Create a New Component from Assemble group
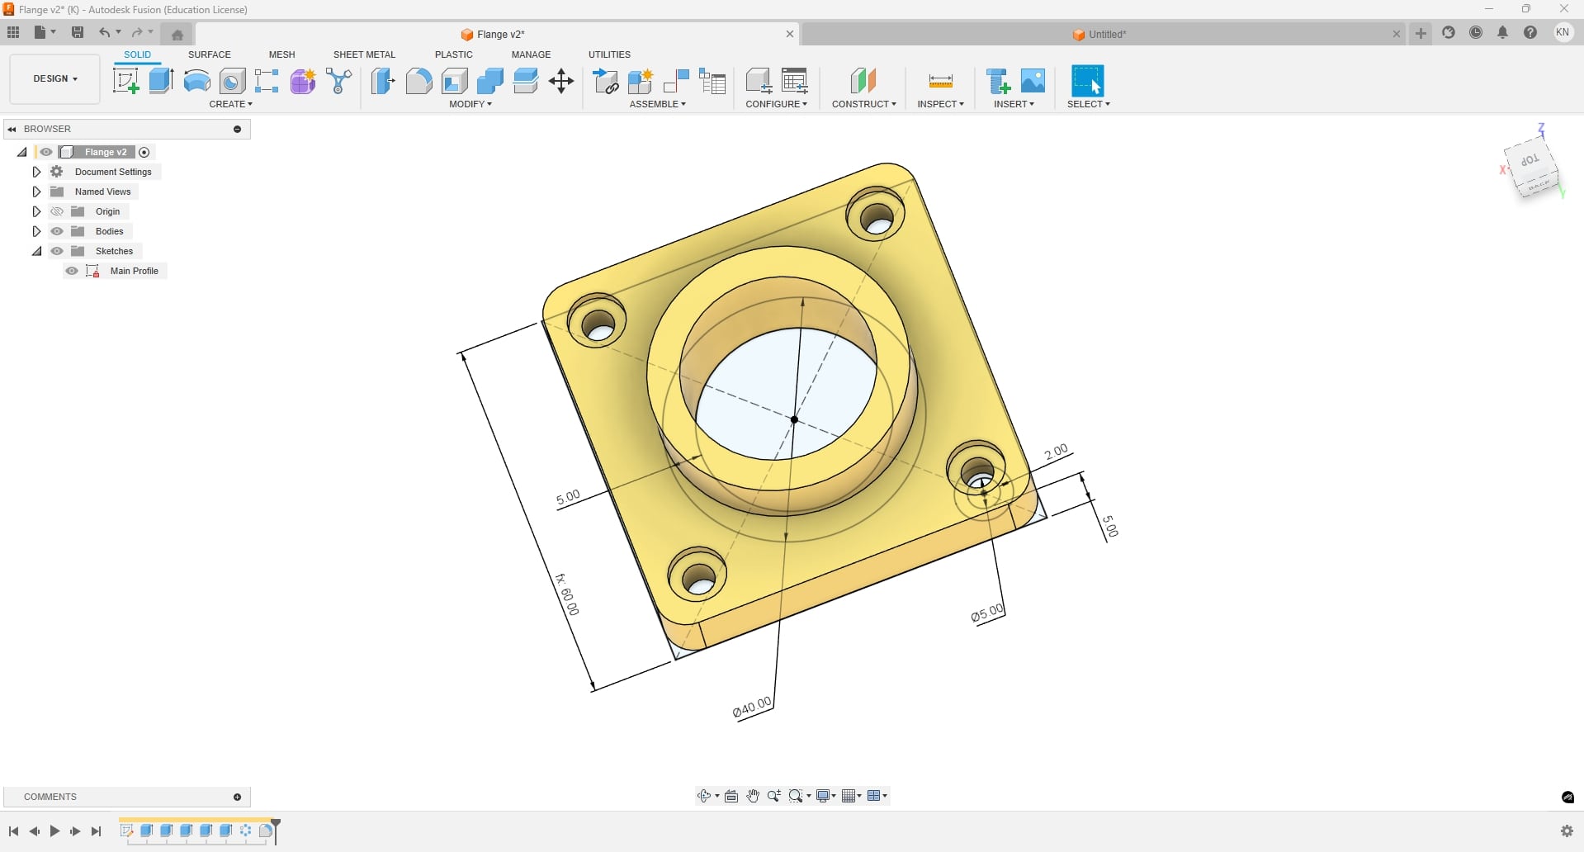Viewport: 1584px width, 852px height. click(x=641, y=81)
